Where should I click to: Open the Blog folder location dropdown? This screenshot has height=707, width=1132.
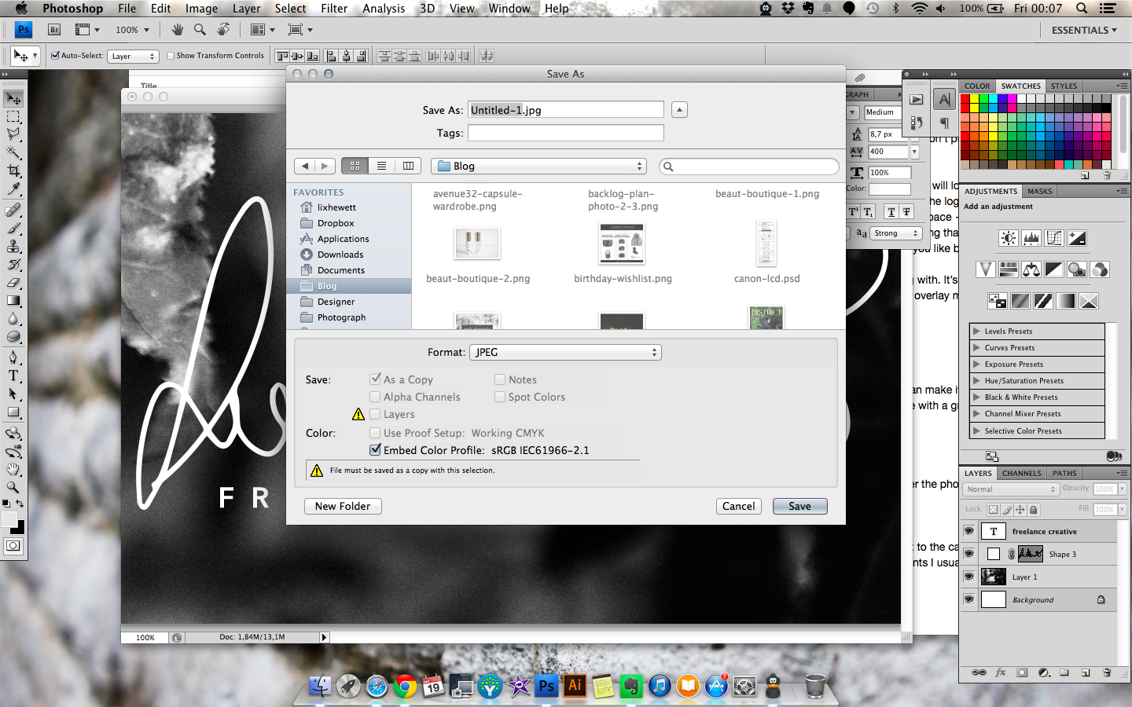(538, 166)
